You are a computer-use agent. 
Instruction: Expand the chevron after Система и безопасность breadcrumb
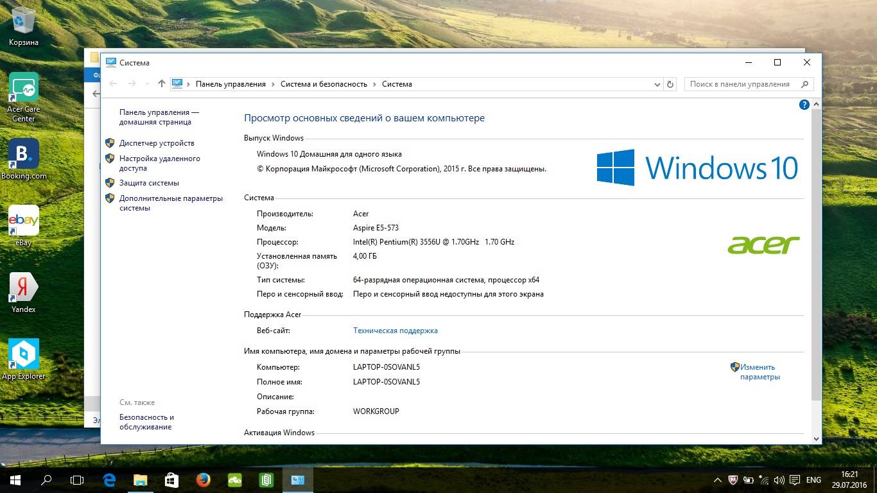[374, 84]
